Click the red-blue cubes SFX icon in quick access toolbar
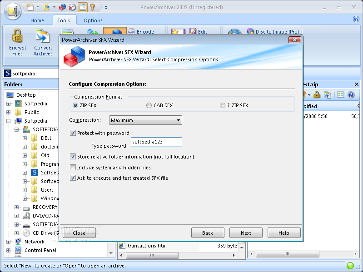This screenshot has width=363, height=272. [x=62, y=7]
